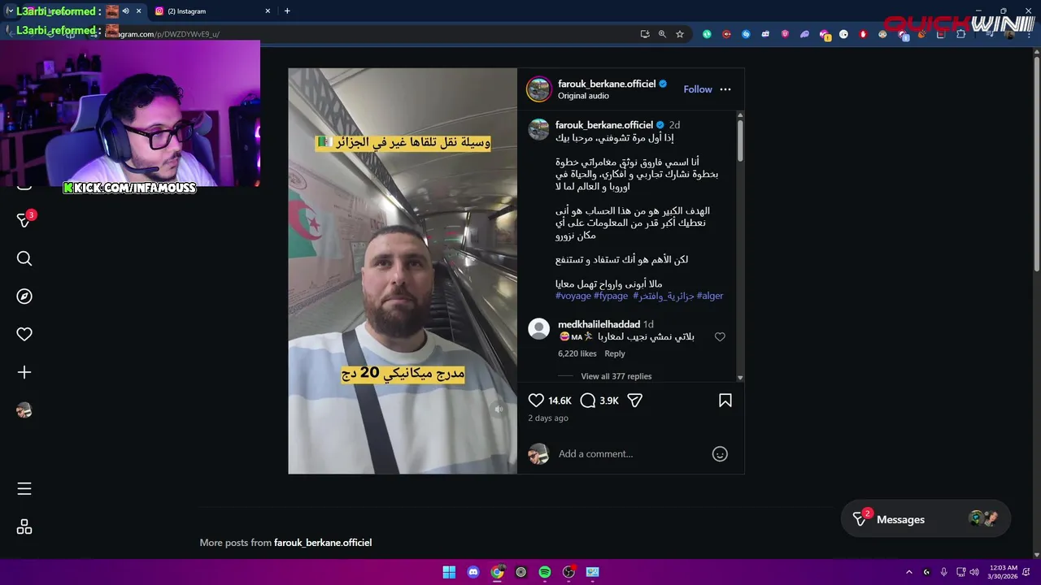Save the post with the bookmark icon
This screenshot has width=1041, height=585.
pos(725,401)
